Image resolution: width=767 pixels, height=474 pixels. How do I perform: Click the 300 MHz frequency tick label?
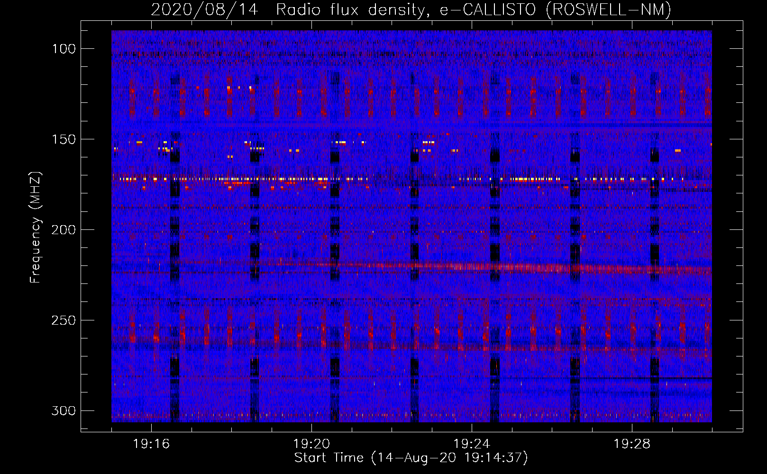point(63,410)
